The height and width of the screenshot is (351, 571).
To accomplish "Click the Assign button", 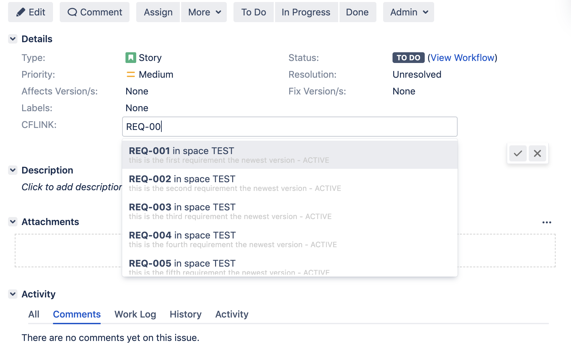I will coord(158,12).
